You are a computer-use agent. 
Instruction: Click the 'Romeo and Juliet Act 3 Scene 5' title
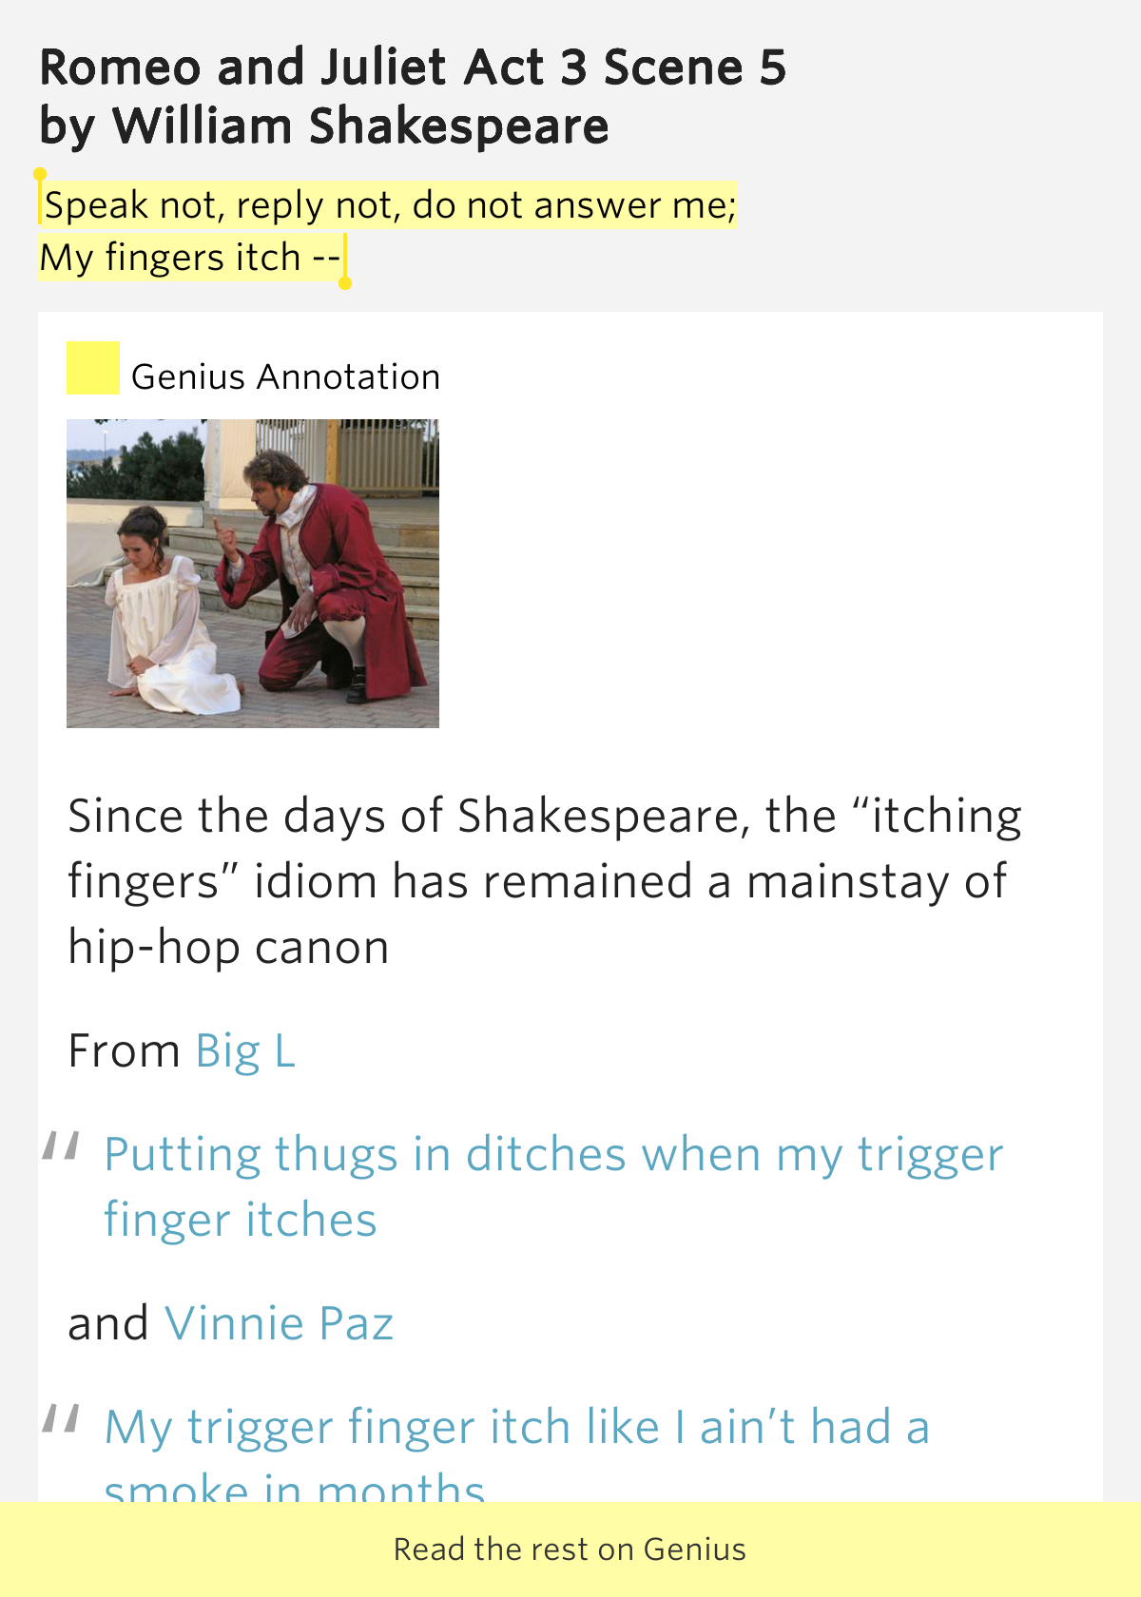[413, 67]
